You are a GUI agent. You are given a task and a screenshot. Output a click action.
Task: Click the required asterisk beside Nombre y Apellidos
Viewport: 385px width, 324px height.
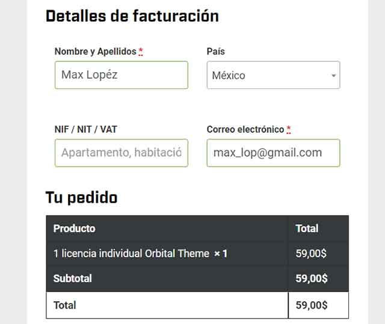[141, 52]
